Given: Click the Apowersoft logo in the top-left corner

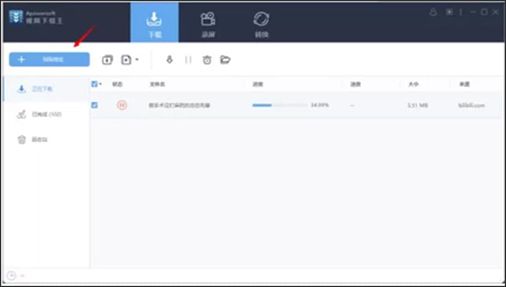Looking at the screenshot, I should pyautogui.click(x=16, y=17).
